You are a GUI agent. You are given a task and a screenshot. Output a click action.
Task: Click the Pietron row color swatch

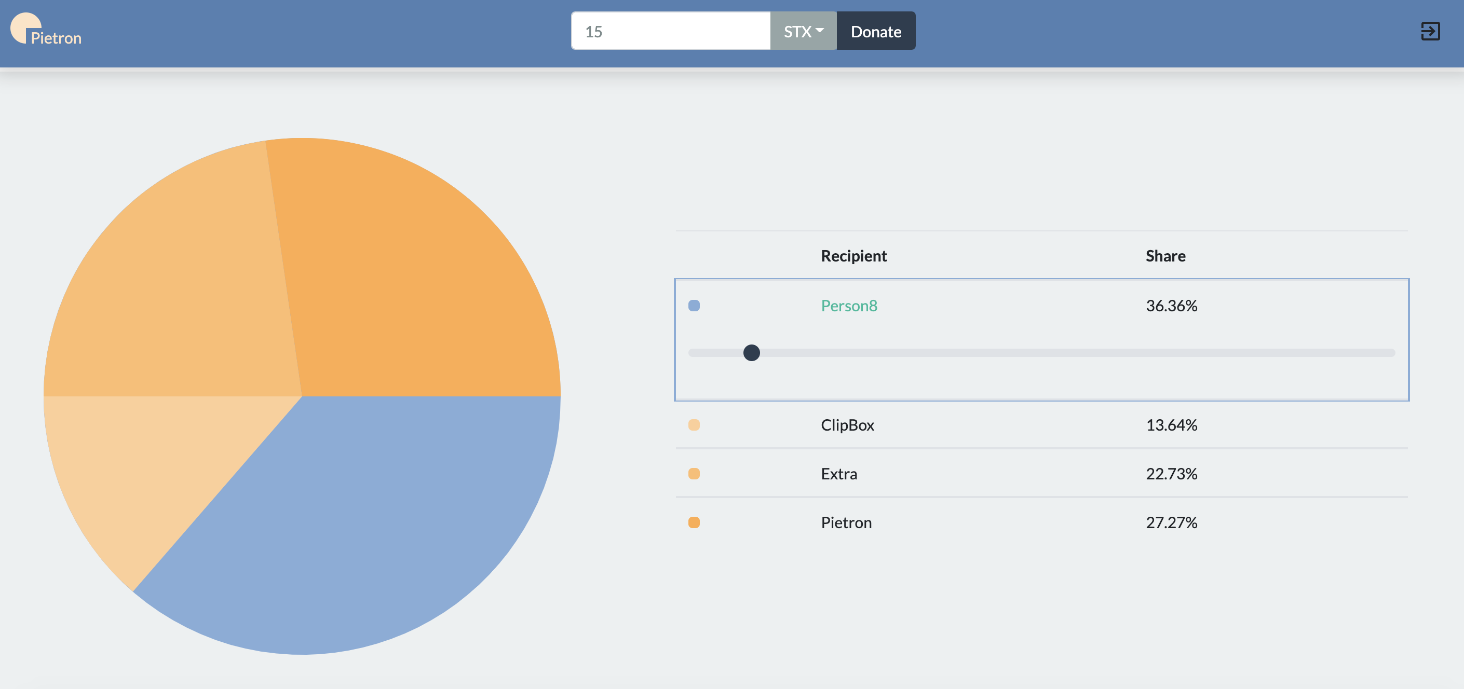(694, 522)
